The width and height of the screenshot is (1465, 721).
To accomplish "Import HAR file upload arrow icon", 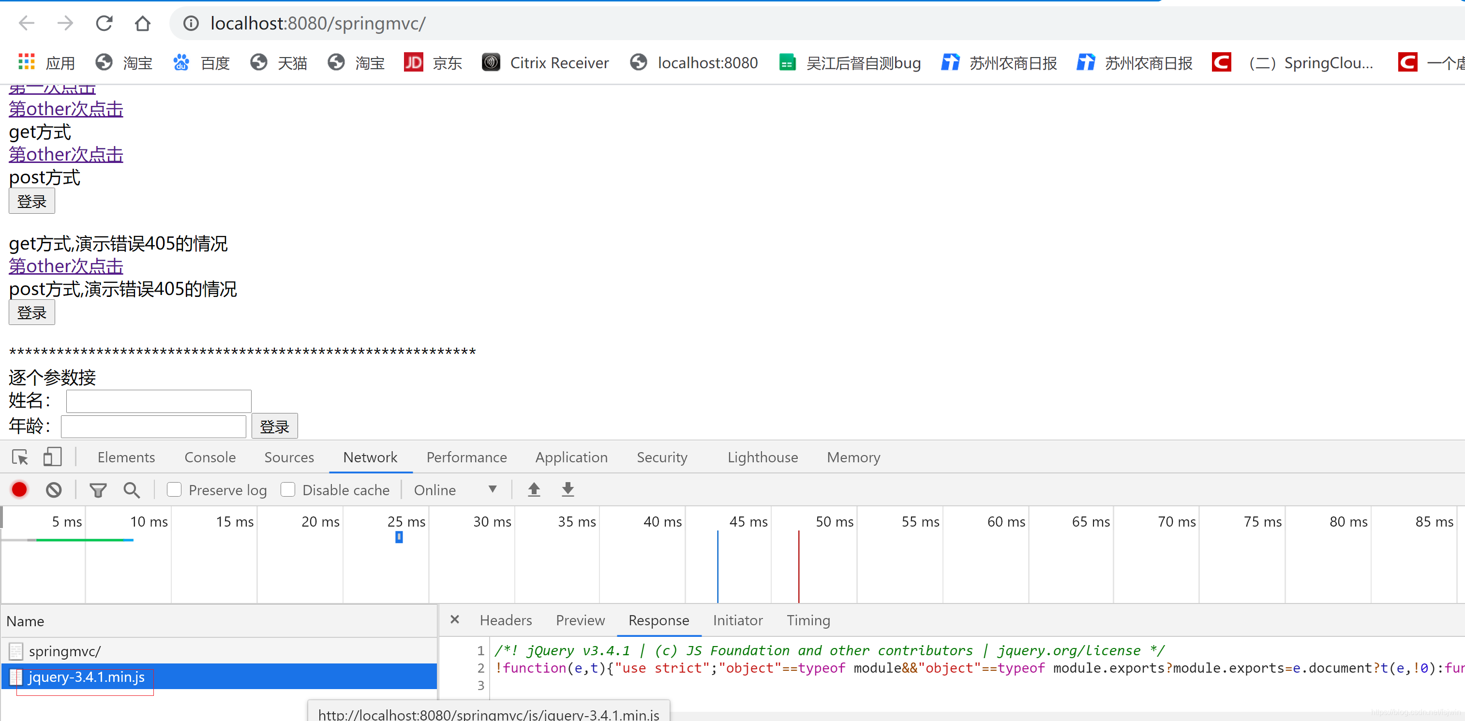I will [534, 489].
